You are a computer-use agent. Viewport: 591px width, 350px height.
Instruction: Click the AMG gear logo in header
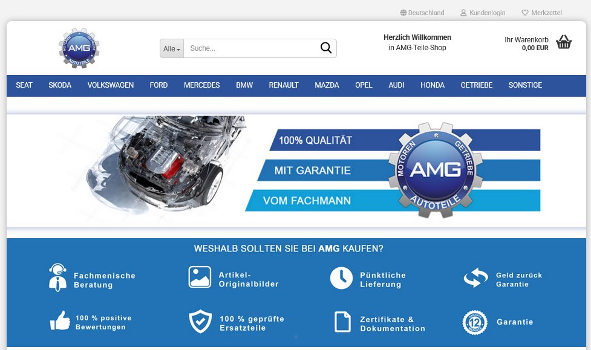[x=79, y=48]
